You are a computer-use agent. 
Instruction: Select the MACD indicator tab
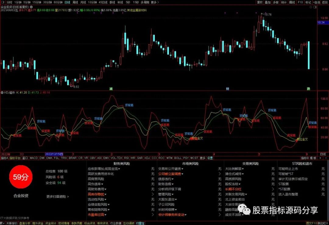click(x=34, y=158)
